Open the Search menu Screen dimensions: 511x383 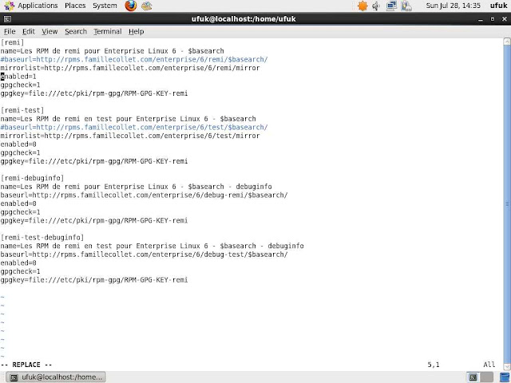point(76,32)
